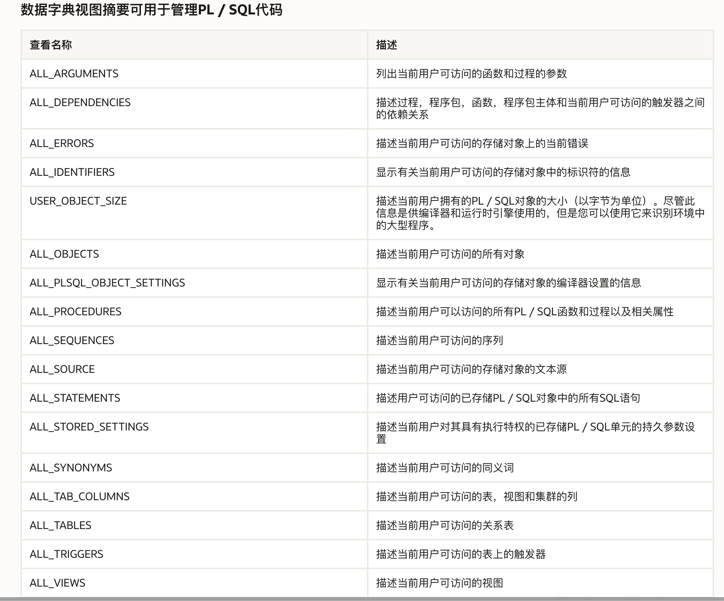Viewport: 724px width, 601px height.
Task: Click the 查看名称 column header
Action: tap(51, 45)
